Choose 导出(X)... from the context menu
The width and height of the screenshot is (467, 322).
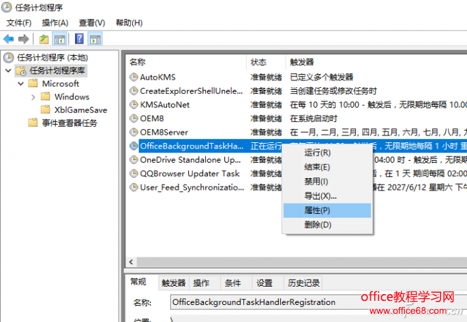327,196
